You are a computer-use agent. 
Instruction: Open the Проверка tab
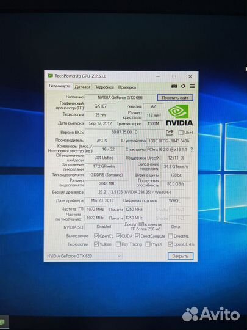[x=127, y=87]
